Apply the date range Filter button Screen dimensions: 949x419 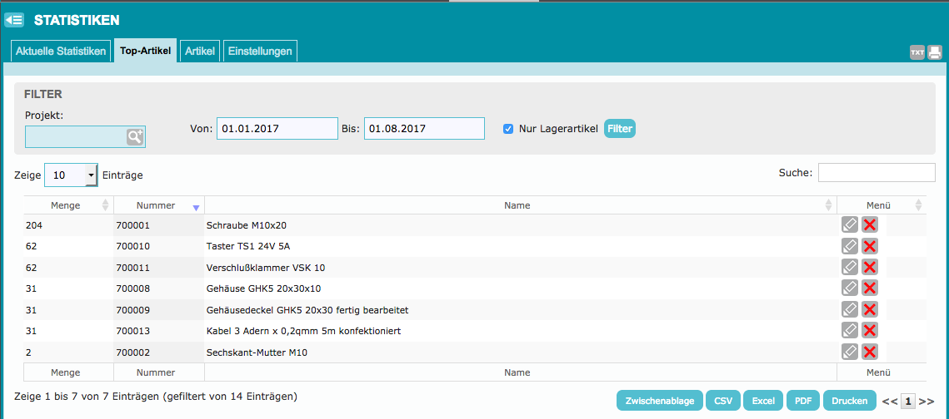[620, 129]
